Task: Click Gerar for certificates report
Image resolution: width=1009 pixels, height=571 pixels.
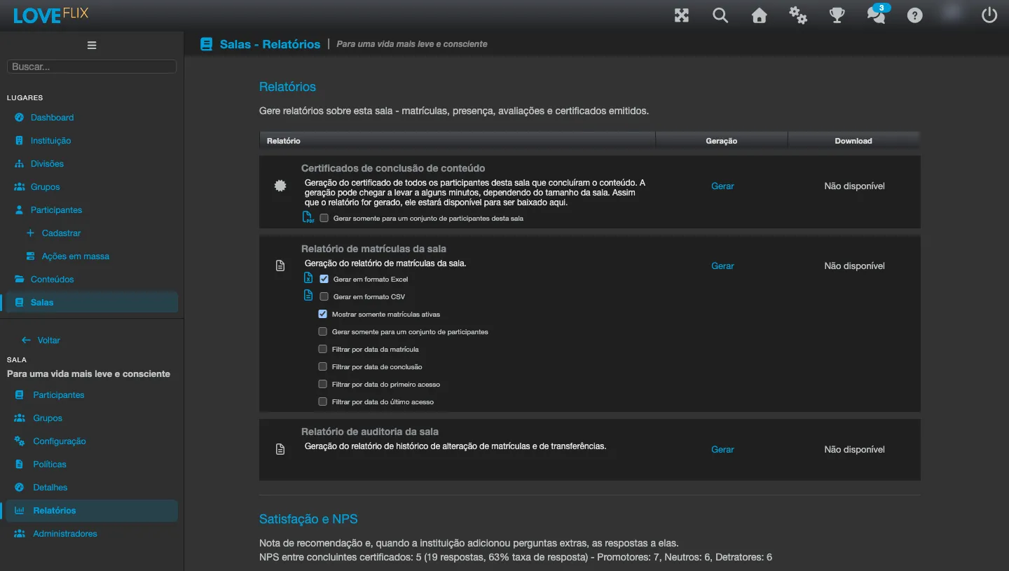Action: tap(722, 186)
